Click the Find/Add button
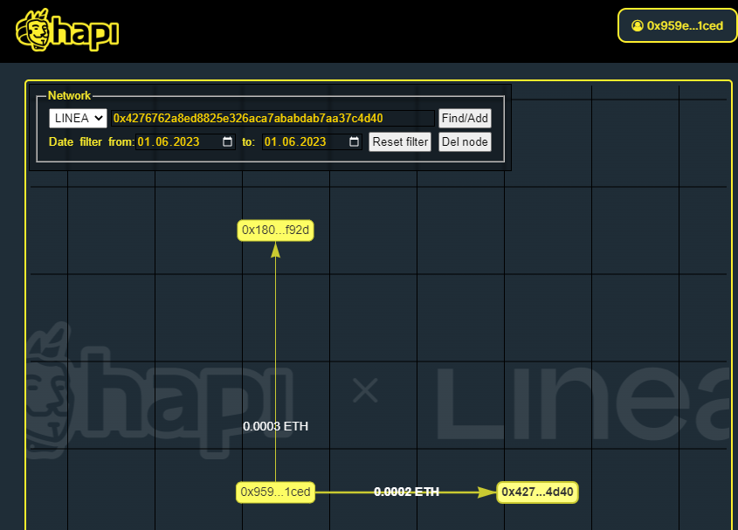The height and width of the screenshot is (530, 738). [465, 118]
